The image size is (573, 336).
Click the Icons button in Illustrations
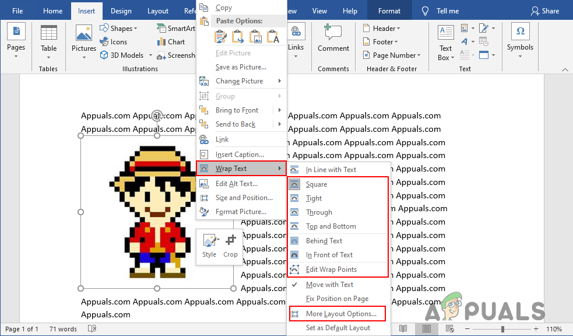[x=114, y=42]
